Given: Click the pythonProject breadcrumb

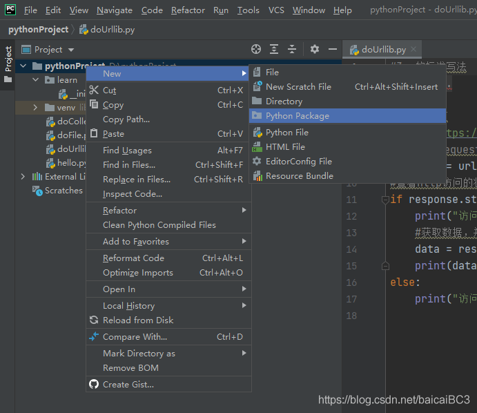Looking at the screenshot, I should [x=38, y=30].
